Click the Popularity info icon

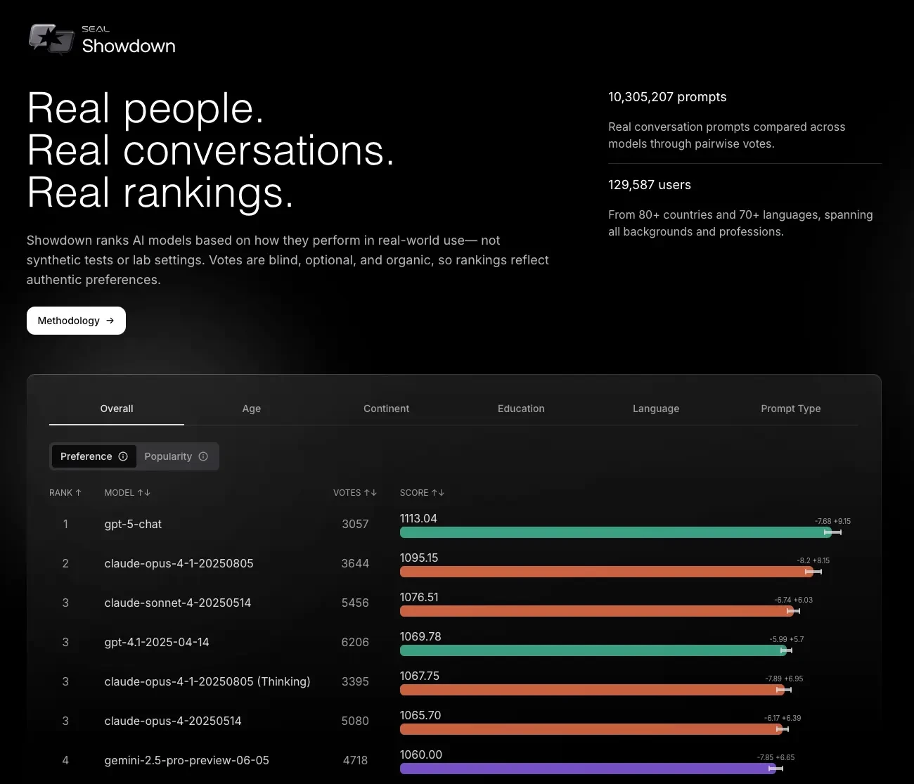click(203, 456)
